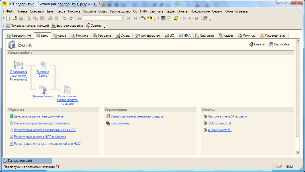The height and width of the screenshot is (172, 305).
Task: Click the windows list toolbar icon
Action: [143, 18]
